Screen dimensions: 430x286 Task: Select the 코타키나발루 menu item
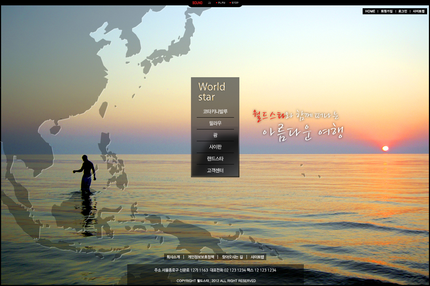(215, 112)
